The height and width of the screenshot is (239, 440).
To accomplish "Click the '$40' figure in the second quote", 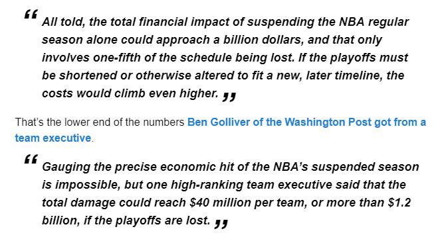I will tap(199, 203).
